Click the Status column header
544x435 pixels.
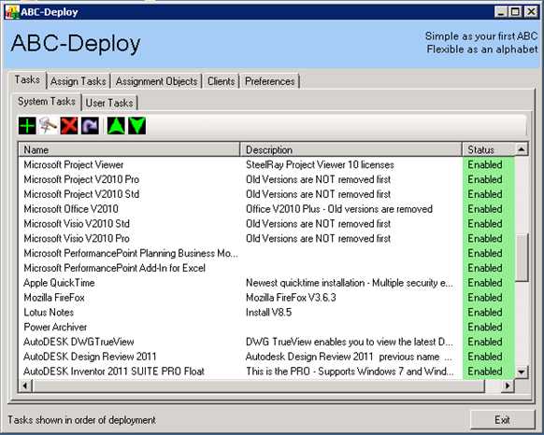pyautogui.click(x=488, y=149)
